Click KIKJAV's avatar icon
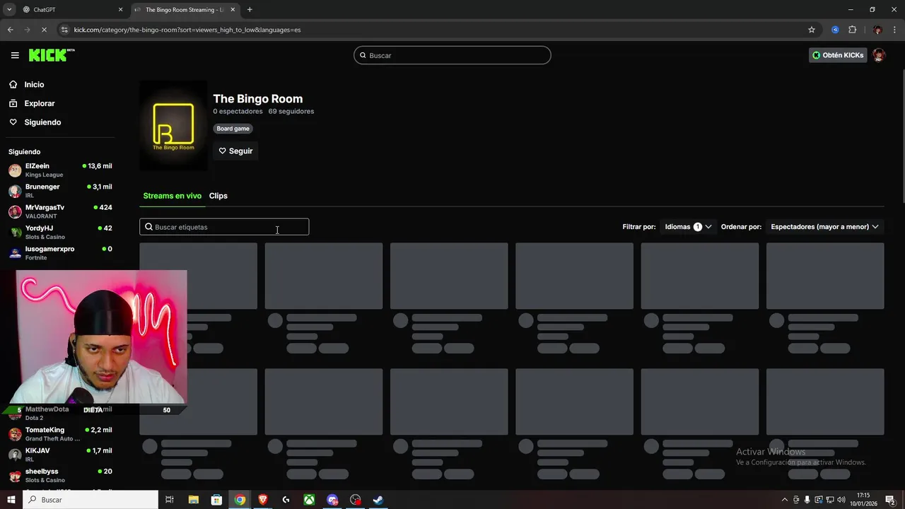 pos(15,455)
